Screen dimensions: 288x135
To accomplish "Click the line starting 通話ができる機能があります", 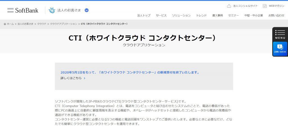I will tap(76, 115).
